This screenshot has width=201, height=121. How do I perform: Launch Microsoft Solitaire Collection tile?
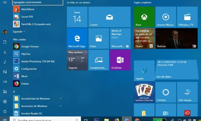point(144,92)
